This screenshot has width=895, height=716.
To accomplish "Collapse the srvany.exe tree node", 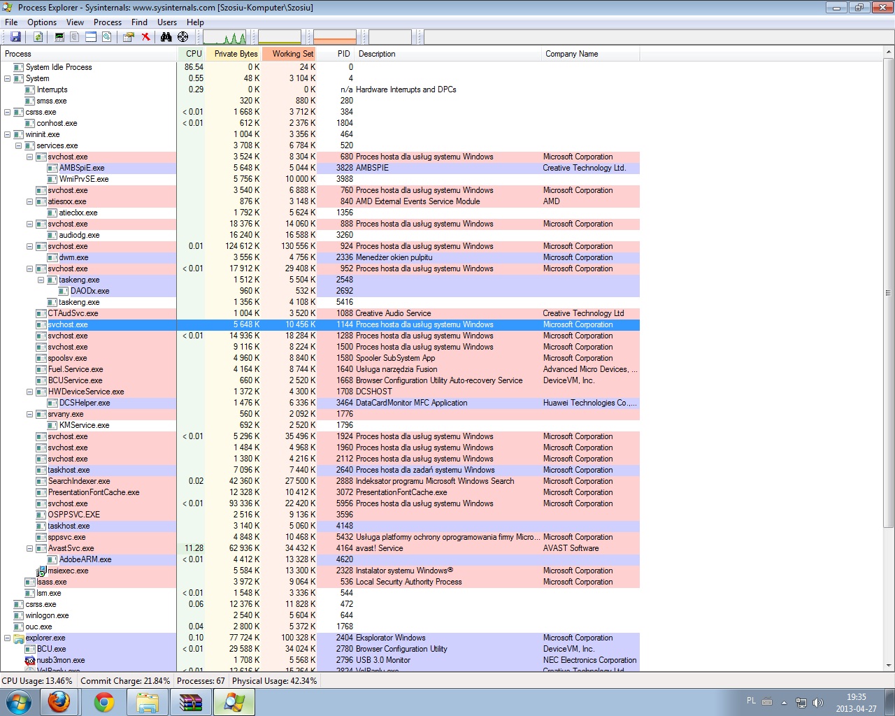I will pyautogui.click(x=30, y=414).
